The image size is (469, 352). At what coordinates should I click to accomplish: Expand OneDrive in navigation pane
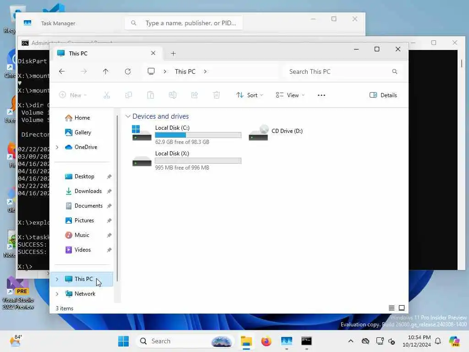pyautogui.click(x=57, y=147)
